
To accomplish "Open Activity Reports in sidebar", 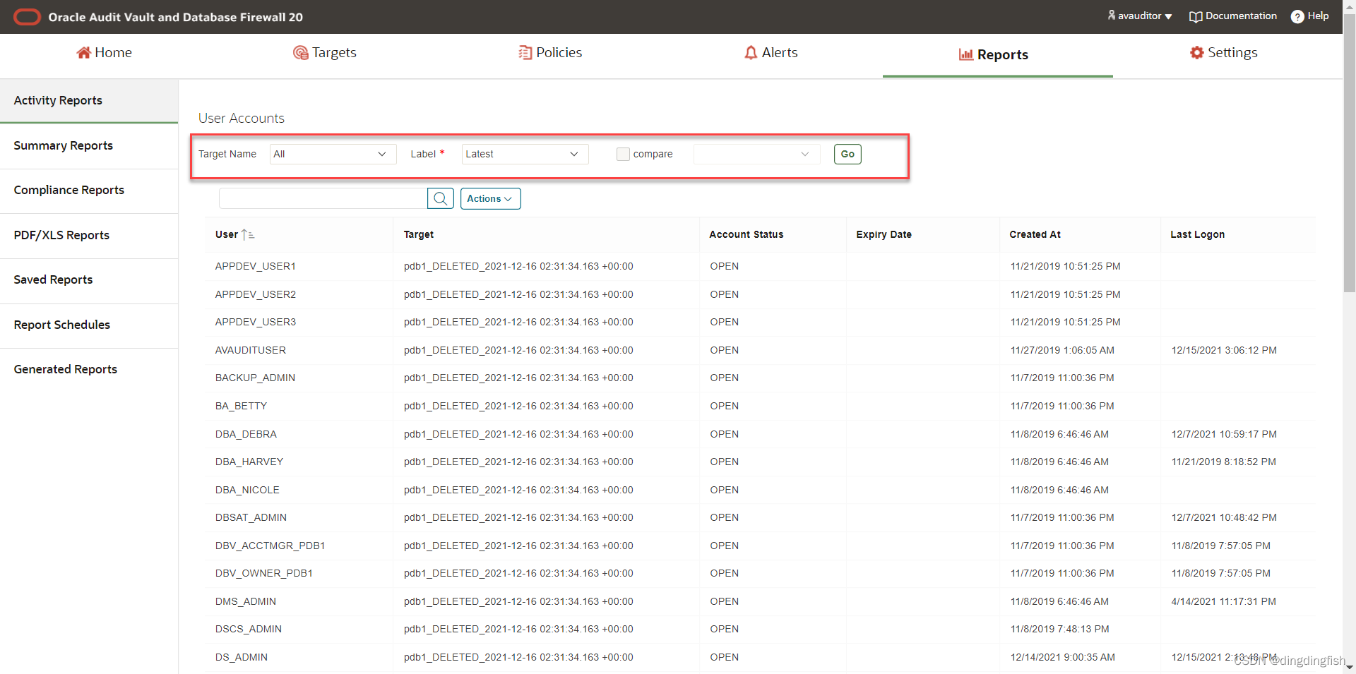I will pos(89,100).
